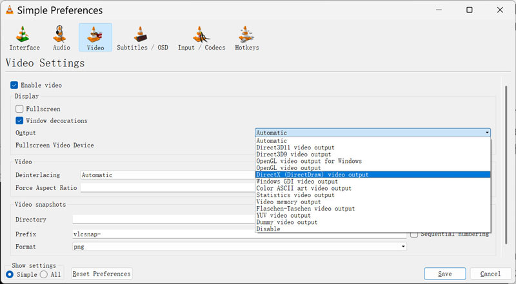Open the snapshot Format dropdown arrow
The height and width of the screenshot is (284, 516).
(403, 247)
